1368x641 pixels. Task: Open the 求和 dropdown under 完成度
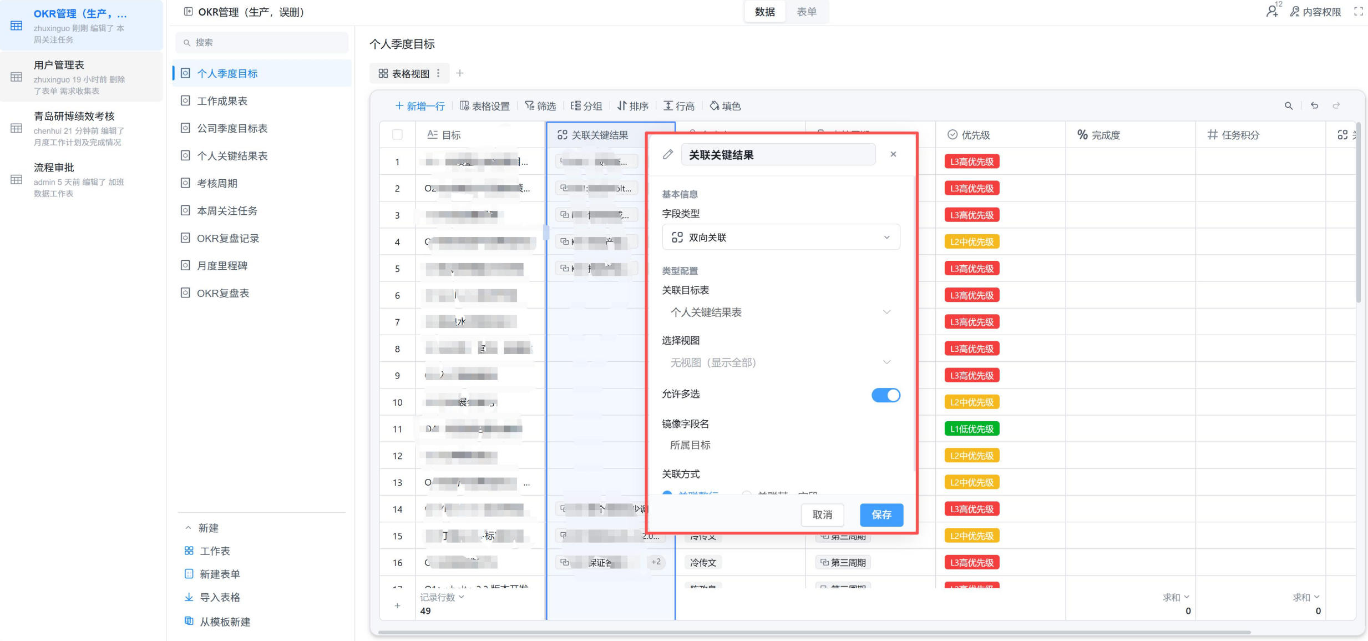click(x=1176, y=597)
